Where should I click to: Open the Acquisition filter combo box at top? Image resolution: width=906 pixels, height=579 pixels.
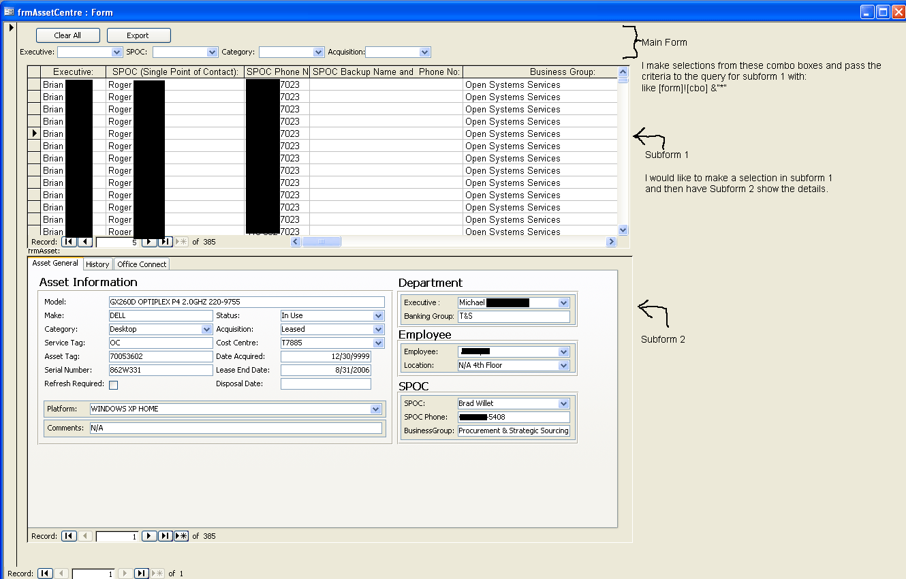tap(425, 52)
